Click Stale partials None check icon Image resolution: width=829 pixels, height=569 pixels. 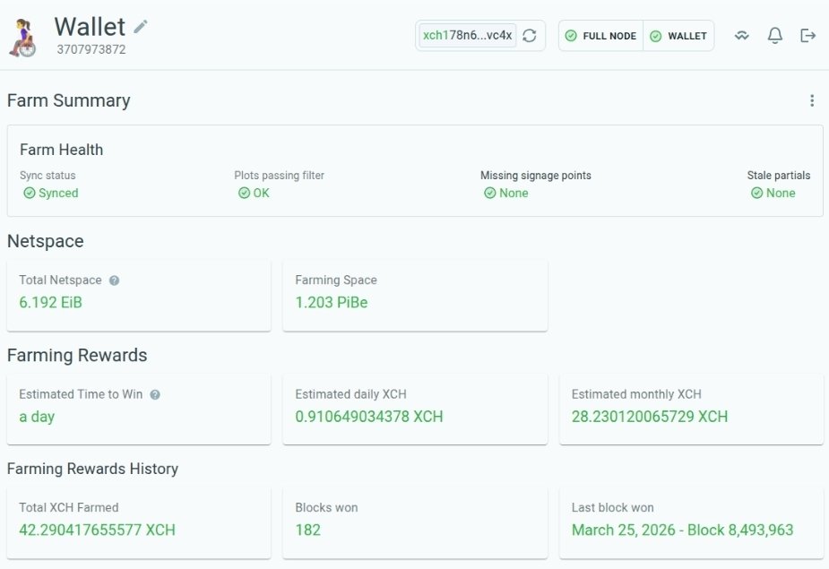pos(757,193)
